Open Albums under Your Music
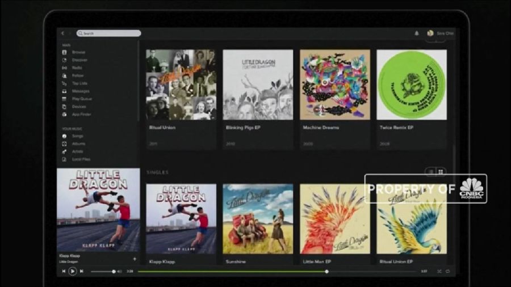The height and width of the screenshot is (287, 511). pos(78,143)
